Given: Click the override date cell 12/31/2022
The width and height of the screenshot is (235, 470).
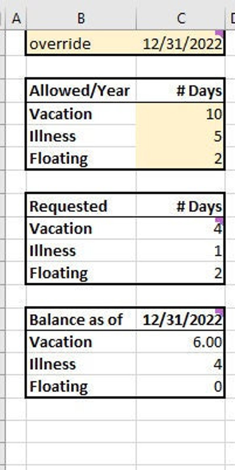Looking at the screenshot, I should tap(181, 43).
